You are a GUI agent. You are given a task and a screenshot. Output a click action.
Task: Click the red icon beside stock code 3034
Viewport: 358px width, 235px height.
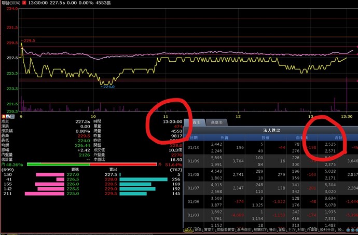pos(24,3)
